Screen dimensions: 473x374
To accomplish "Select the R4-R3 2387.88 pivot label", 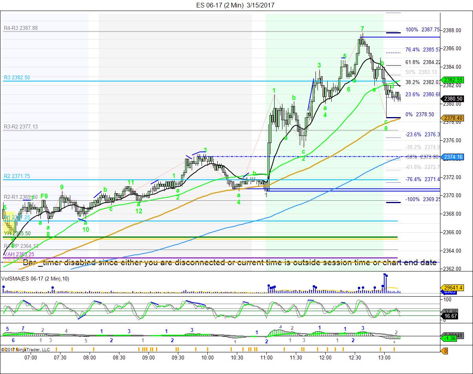I will [21, 28].
